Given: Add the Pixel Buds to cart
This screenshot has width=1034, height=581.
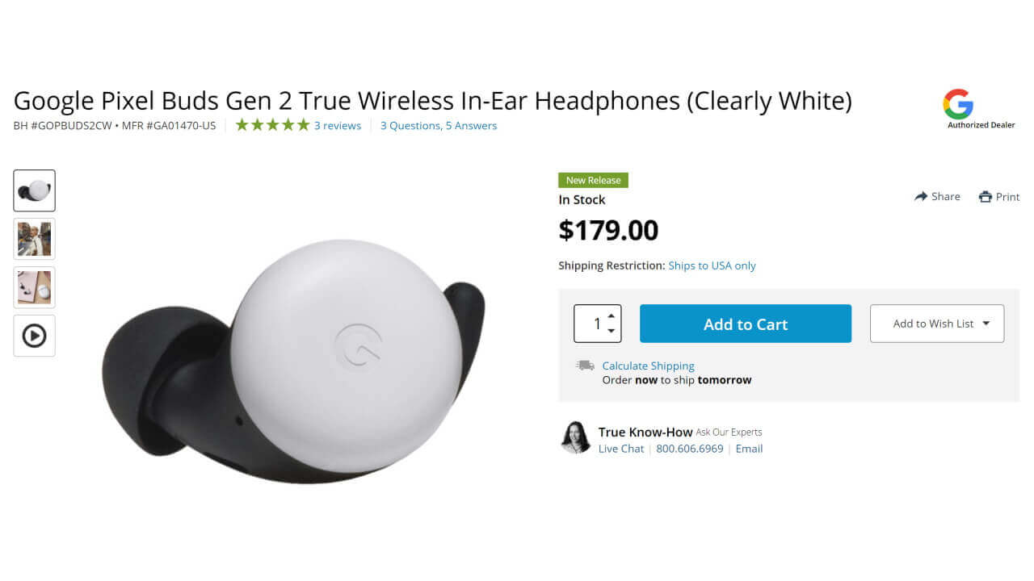Looking at the screenshot, I should pyautogui.click(x=746, y=324).
